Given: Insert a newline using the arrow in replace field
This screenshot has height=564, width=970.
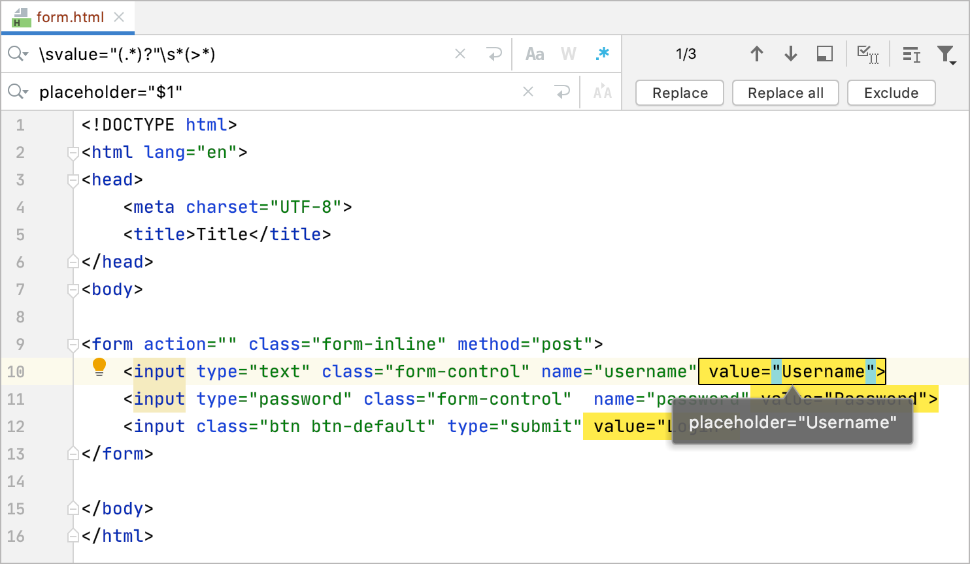Looking at the screenshot, I should coord(561,92).
